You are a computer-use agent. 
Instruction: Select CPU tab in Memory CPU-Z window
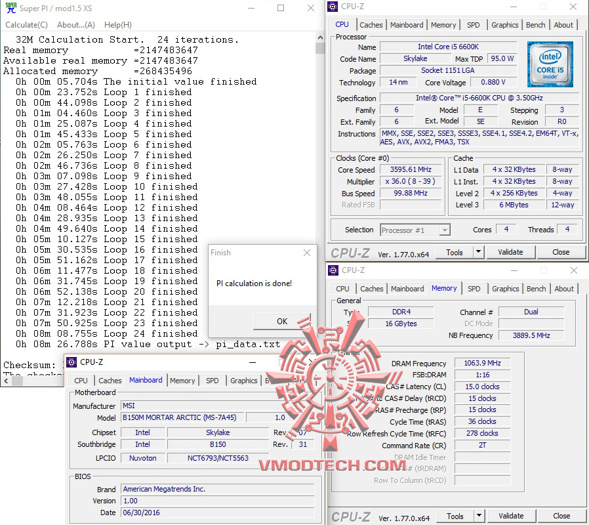342,289
